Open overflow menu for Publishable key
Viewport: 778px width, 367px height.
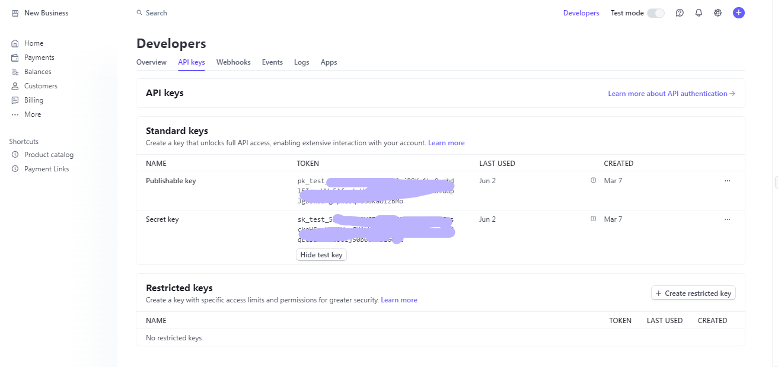(x=728, y=181)
